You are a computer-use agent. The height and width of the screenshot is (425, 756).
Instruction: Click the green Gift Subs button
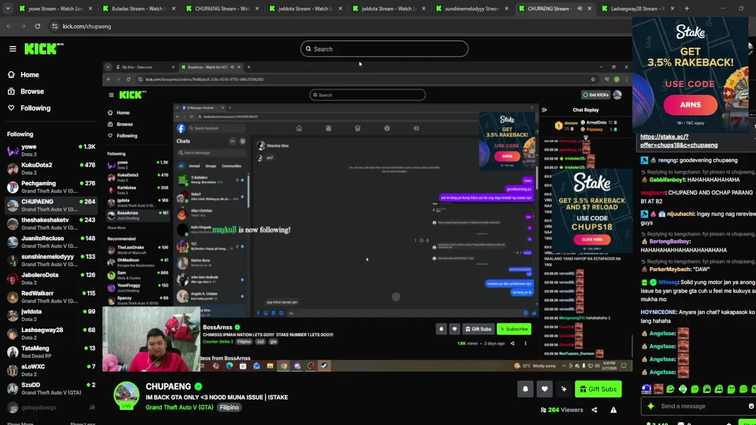pyautogui.click(x=598, y=389)
